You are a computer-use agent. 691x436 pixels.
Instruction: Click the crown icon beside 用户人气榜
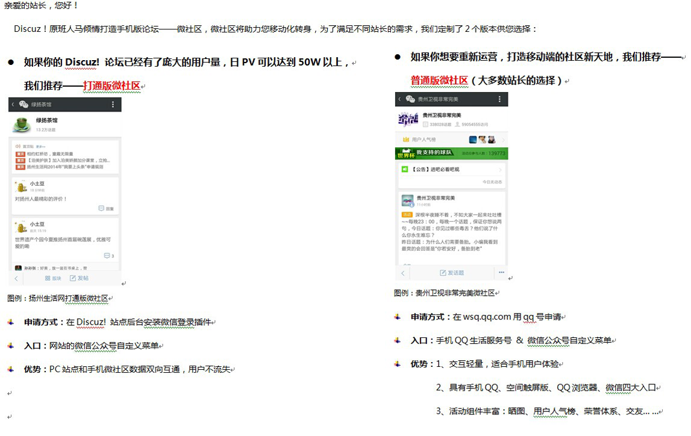coord(406,140)
